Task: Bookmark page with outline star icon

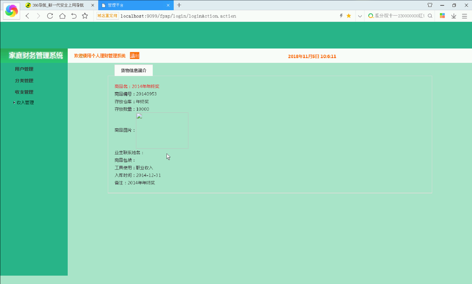Action: click(x=85, y=16)
